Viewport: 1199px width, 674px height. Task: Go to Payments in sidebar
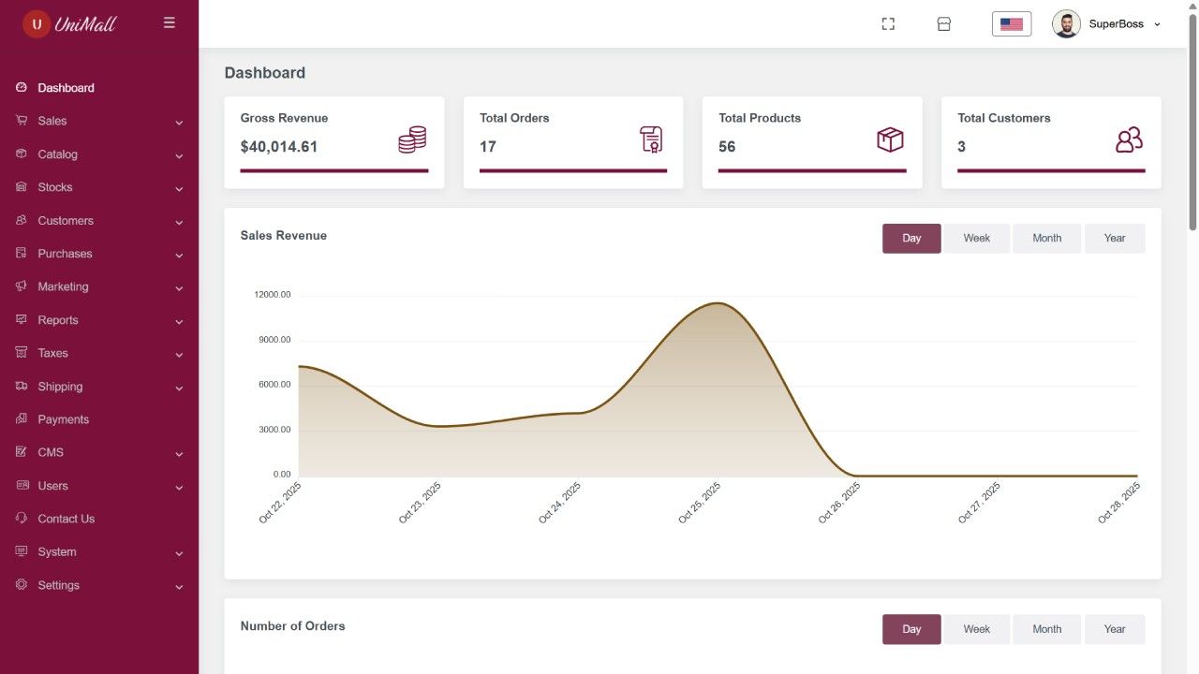(63, 419)
